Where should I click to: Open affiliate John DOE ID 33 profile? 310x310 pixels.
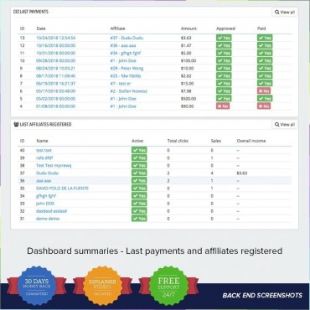click(45, 204)
